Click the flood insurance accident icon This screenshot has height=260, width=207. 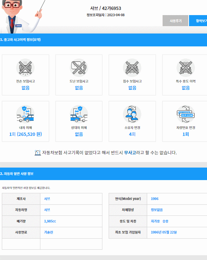point(132,68)
